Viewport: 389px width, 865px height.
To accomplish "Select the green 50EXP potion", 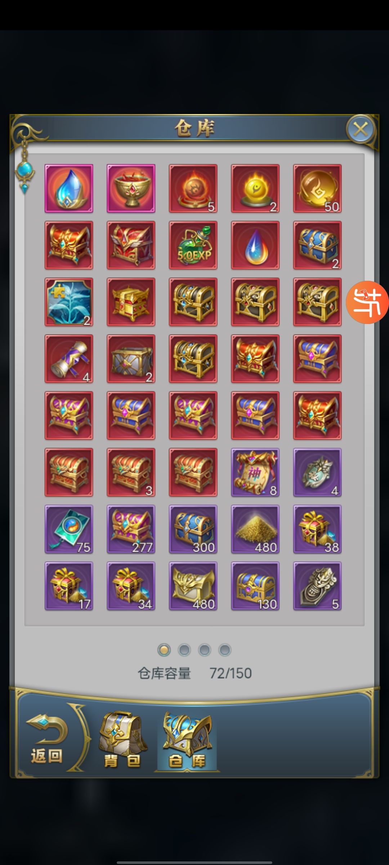I will [x=193, y=245].
